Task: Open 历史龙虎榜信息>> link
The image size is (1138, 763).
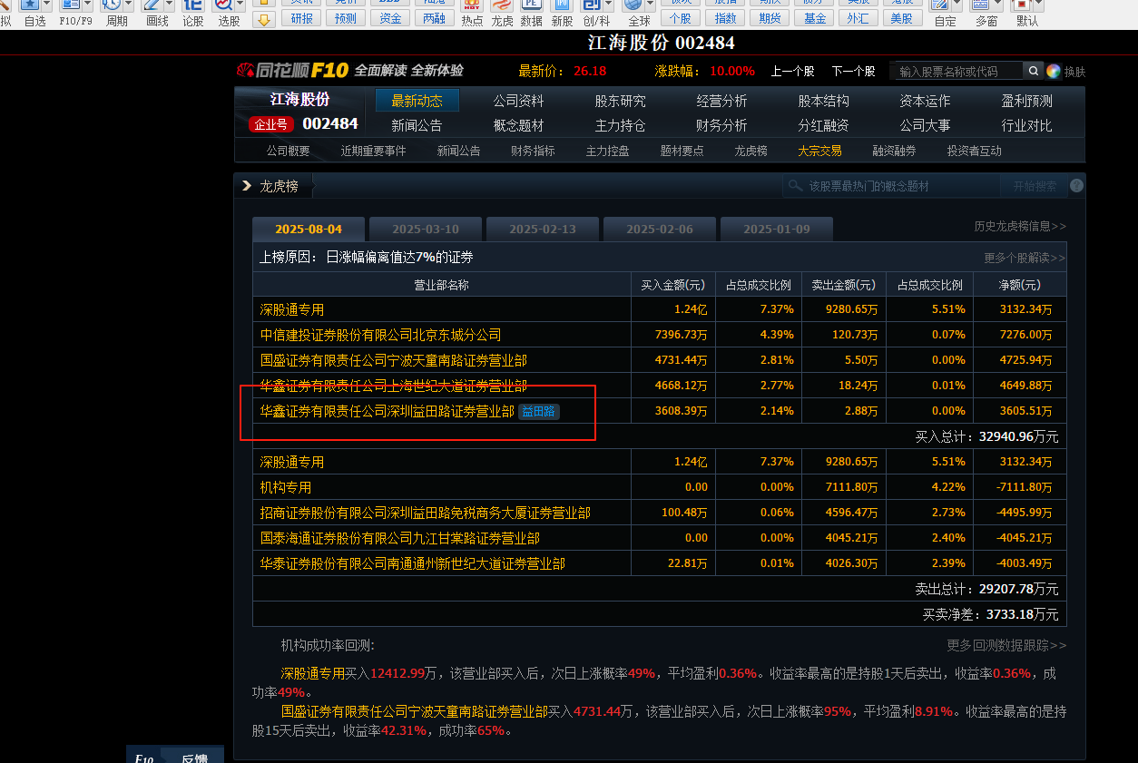Action: pos(1020,226)
